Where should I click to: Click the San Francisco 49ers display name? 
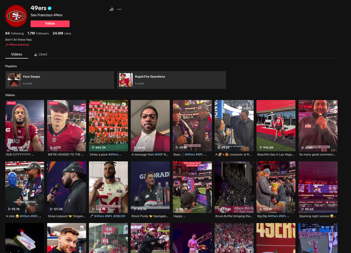point(47,15)
